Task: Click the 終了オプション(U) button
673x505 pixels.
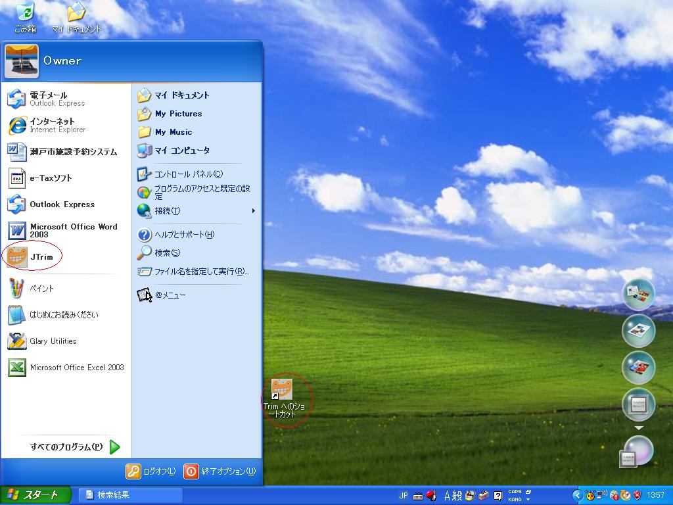Action: [x=220, y=471]
